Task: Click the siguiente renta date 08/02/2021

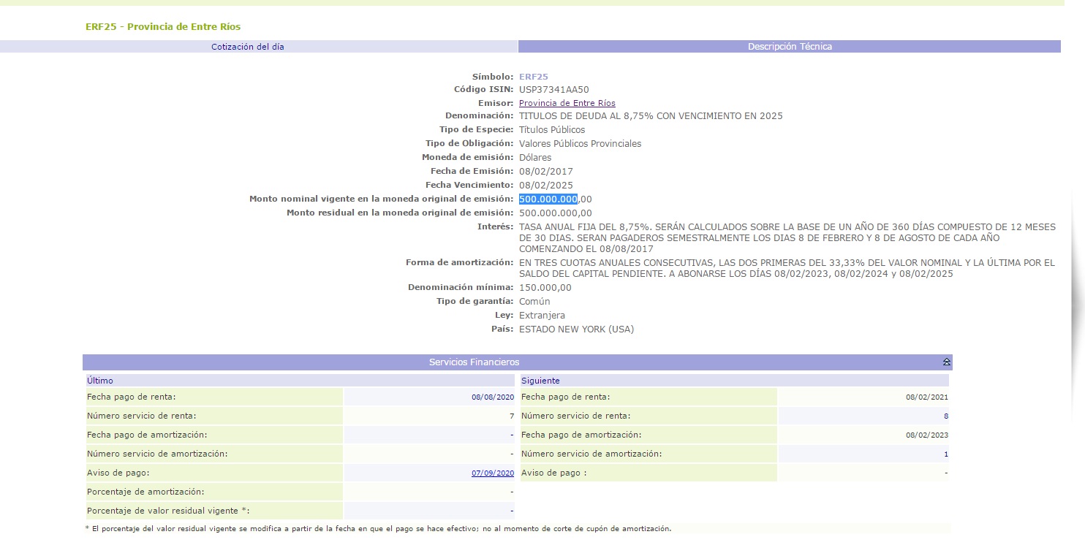Action: tap(926, 397)
